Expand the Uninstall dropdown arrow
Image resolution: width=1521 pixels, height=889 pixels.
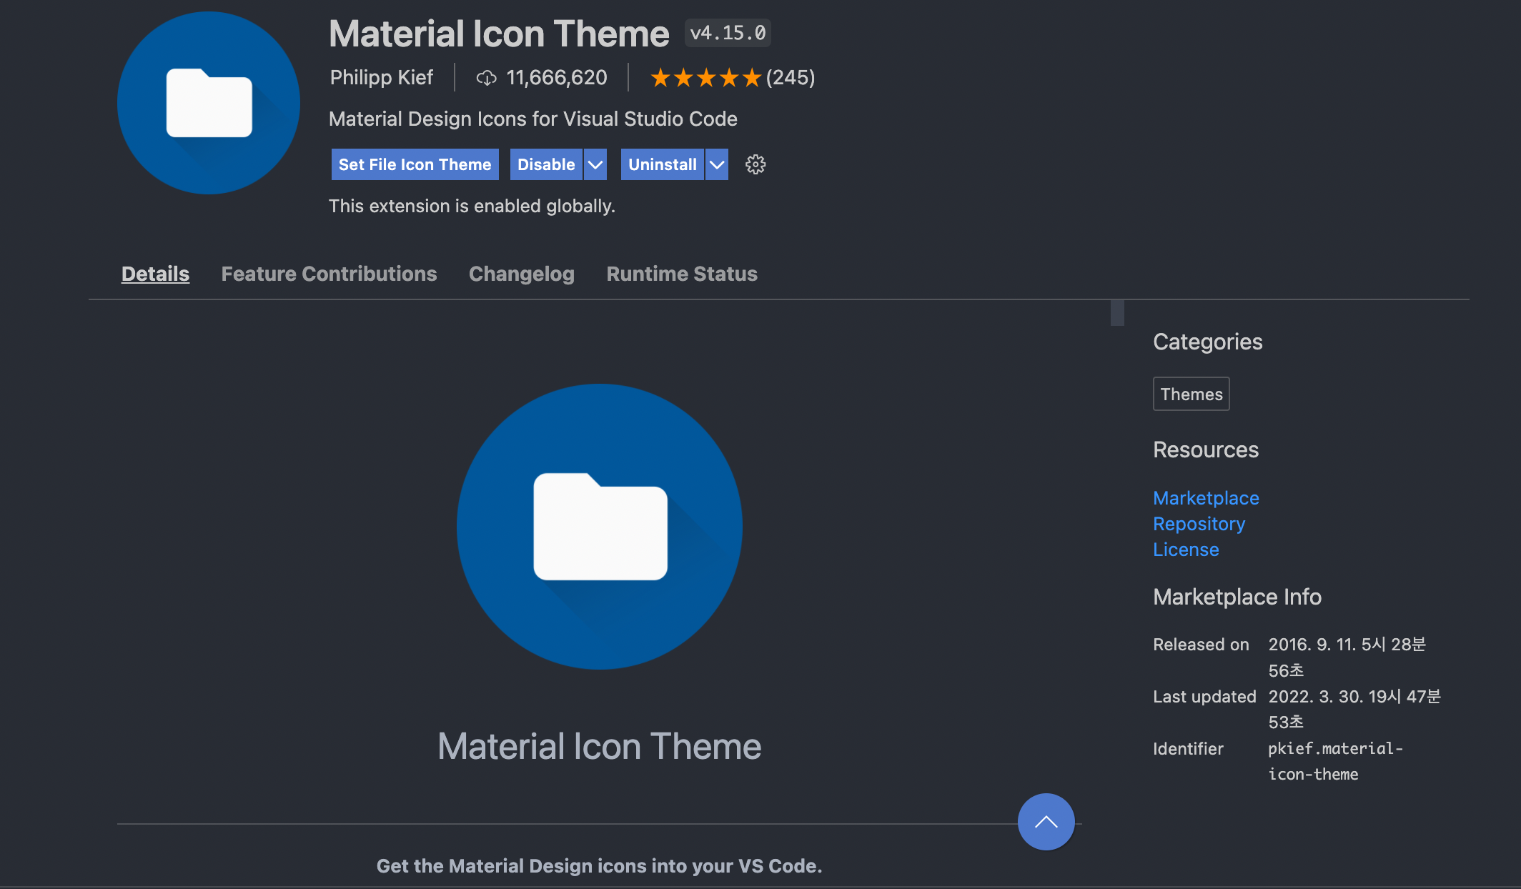tap(716, 164)
